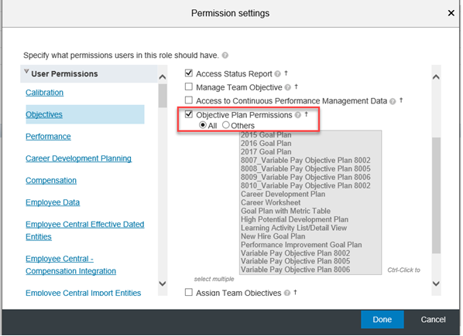Image resolution: width=463 pixels, height=336 pixels.
Task: Open help for Continuous Performance Management Data
Action: pos(393,101)
